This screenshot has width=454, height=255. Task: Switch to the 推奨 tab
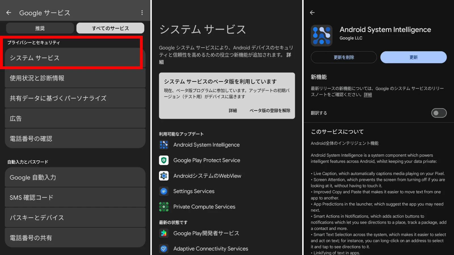point(40,28)
